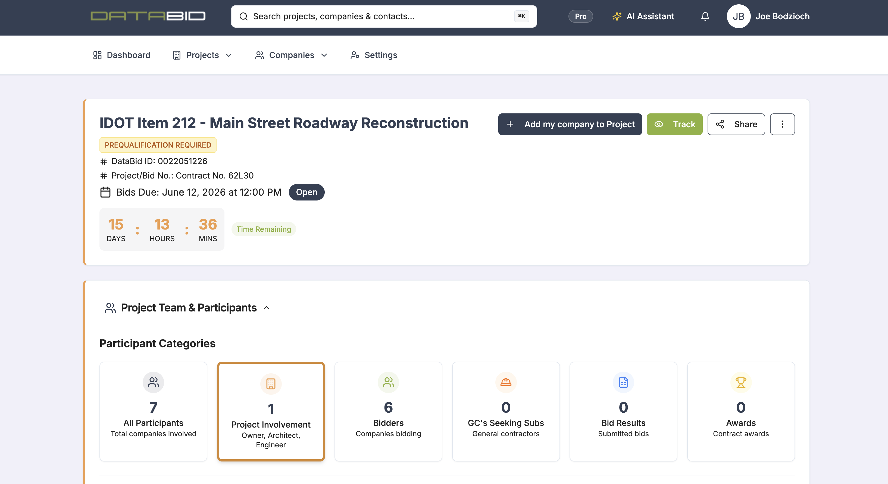
Task: Collapse the Project Team & Participants section
Action: pyautogui.click(x=266, y=308)
